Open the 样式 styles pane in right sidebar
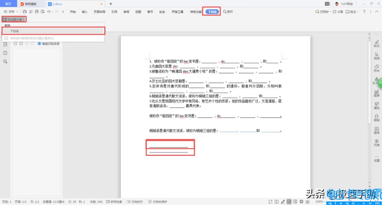 [x=377, y=44]
